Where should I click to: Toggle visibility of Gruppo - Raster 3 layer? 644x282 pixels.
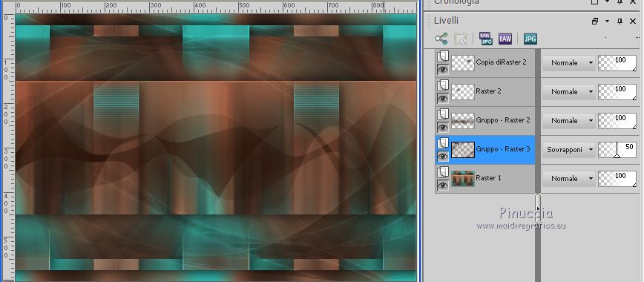point(443,156)
